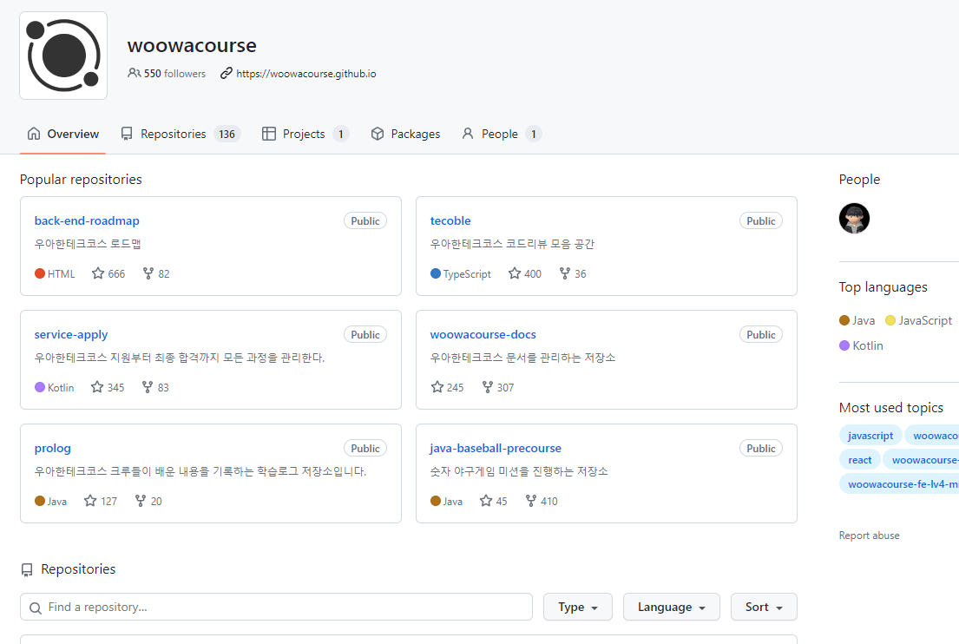
Task: Switch to the People tab
Action: pos(501,134)
